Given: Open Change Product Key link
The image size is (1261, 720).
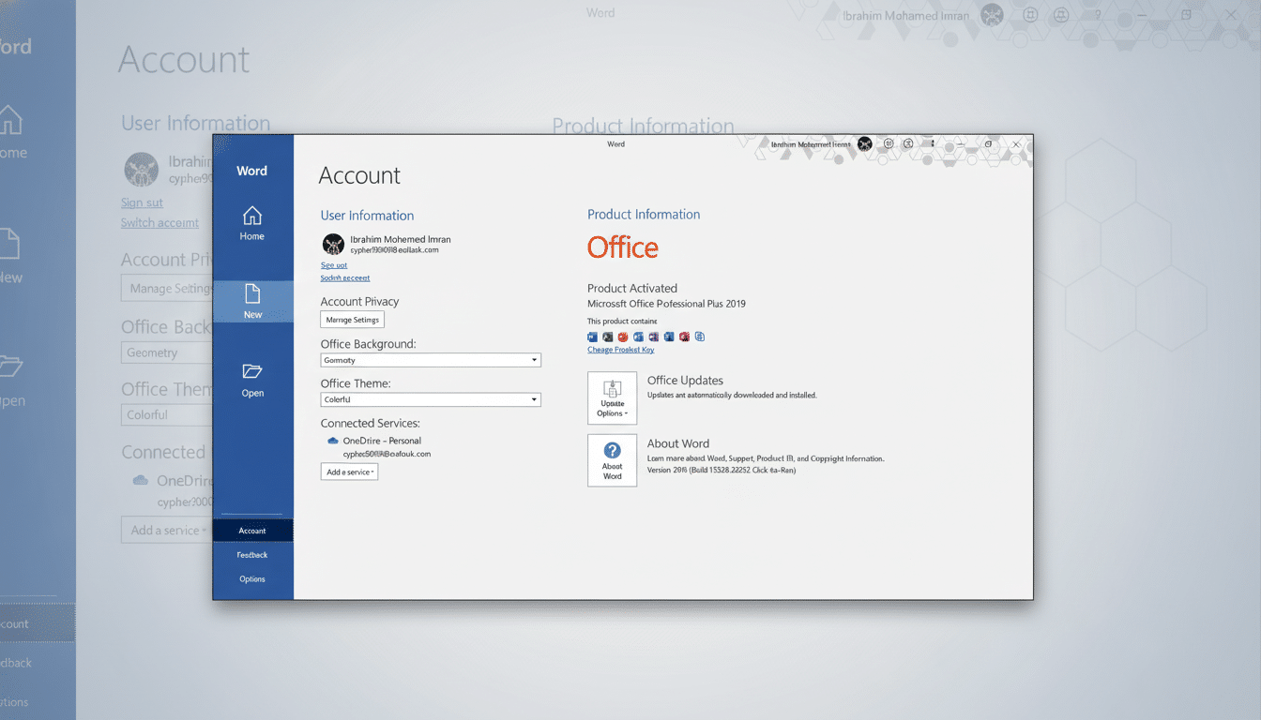Looking at the screenshot, I should point(620,349).
